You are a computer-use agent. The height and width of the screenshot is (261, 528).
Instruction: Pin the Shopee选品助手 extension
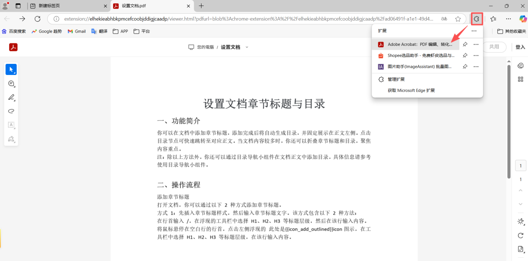(x=465, y=55)
